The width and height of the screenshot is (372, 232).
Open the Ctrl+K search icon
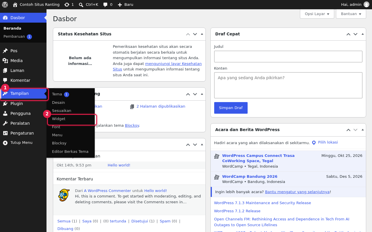(x=81, y=5)
